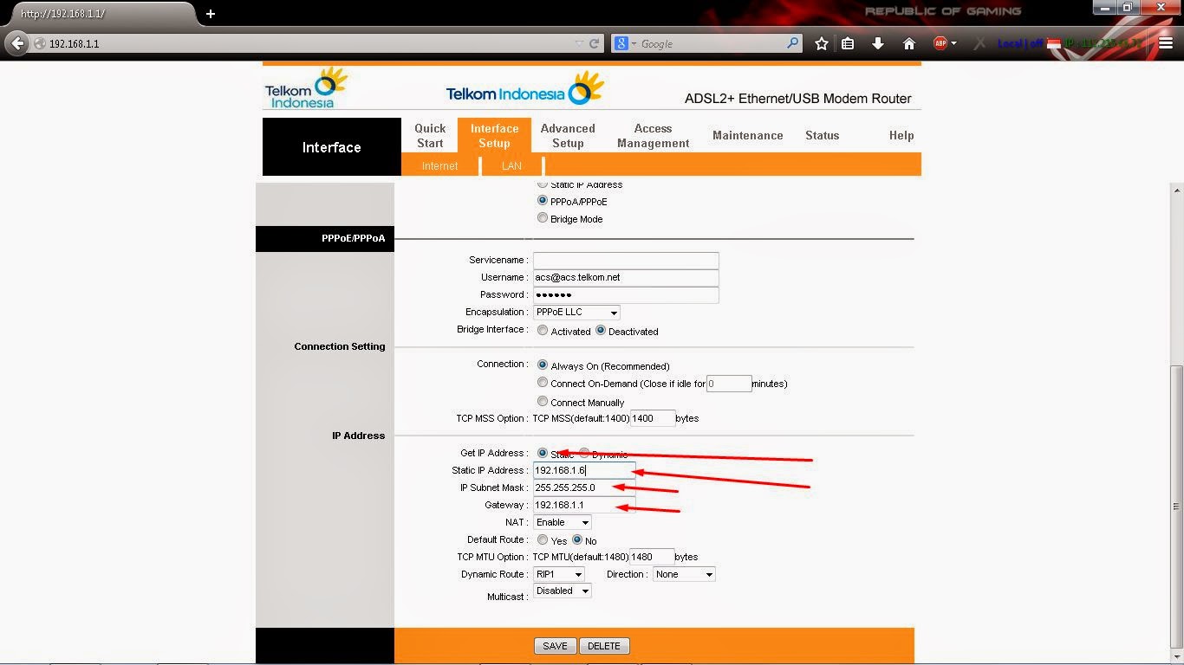The height and width of the screenshot is (665, 1184).
Task: Open the NAT Enable dropdown
Action: click(563, 522)
